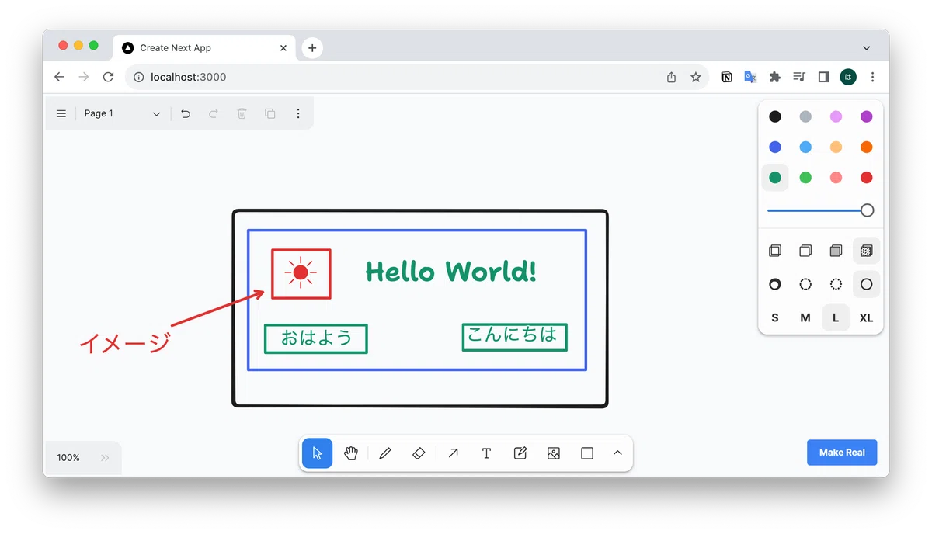This screenshot has height=534, width=932.
Task: Choose size M
Action: click(805, 318)
